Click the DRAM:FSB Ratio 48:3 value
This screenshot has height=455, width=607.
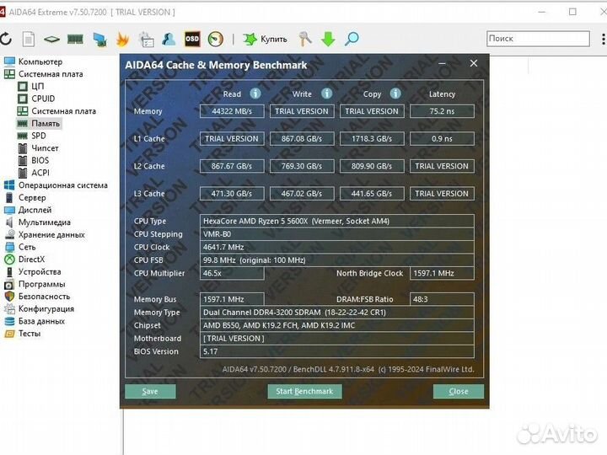pyautogui.click(x=442, y=299)
